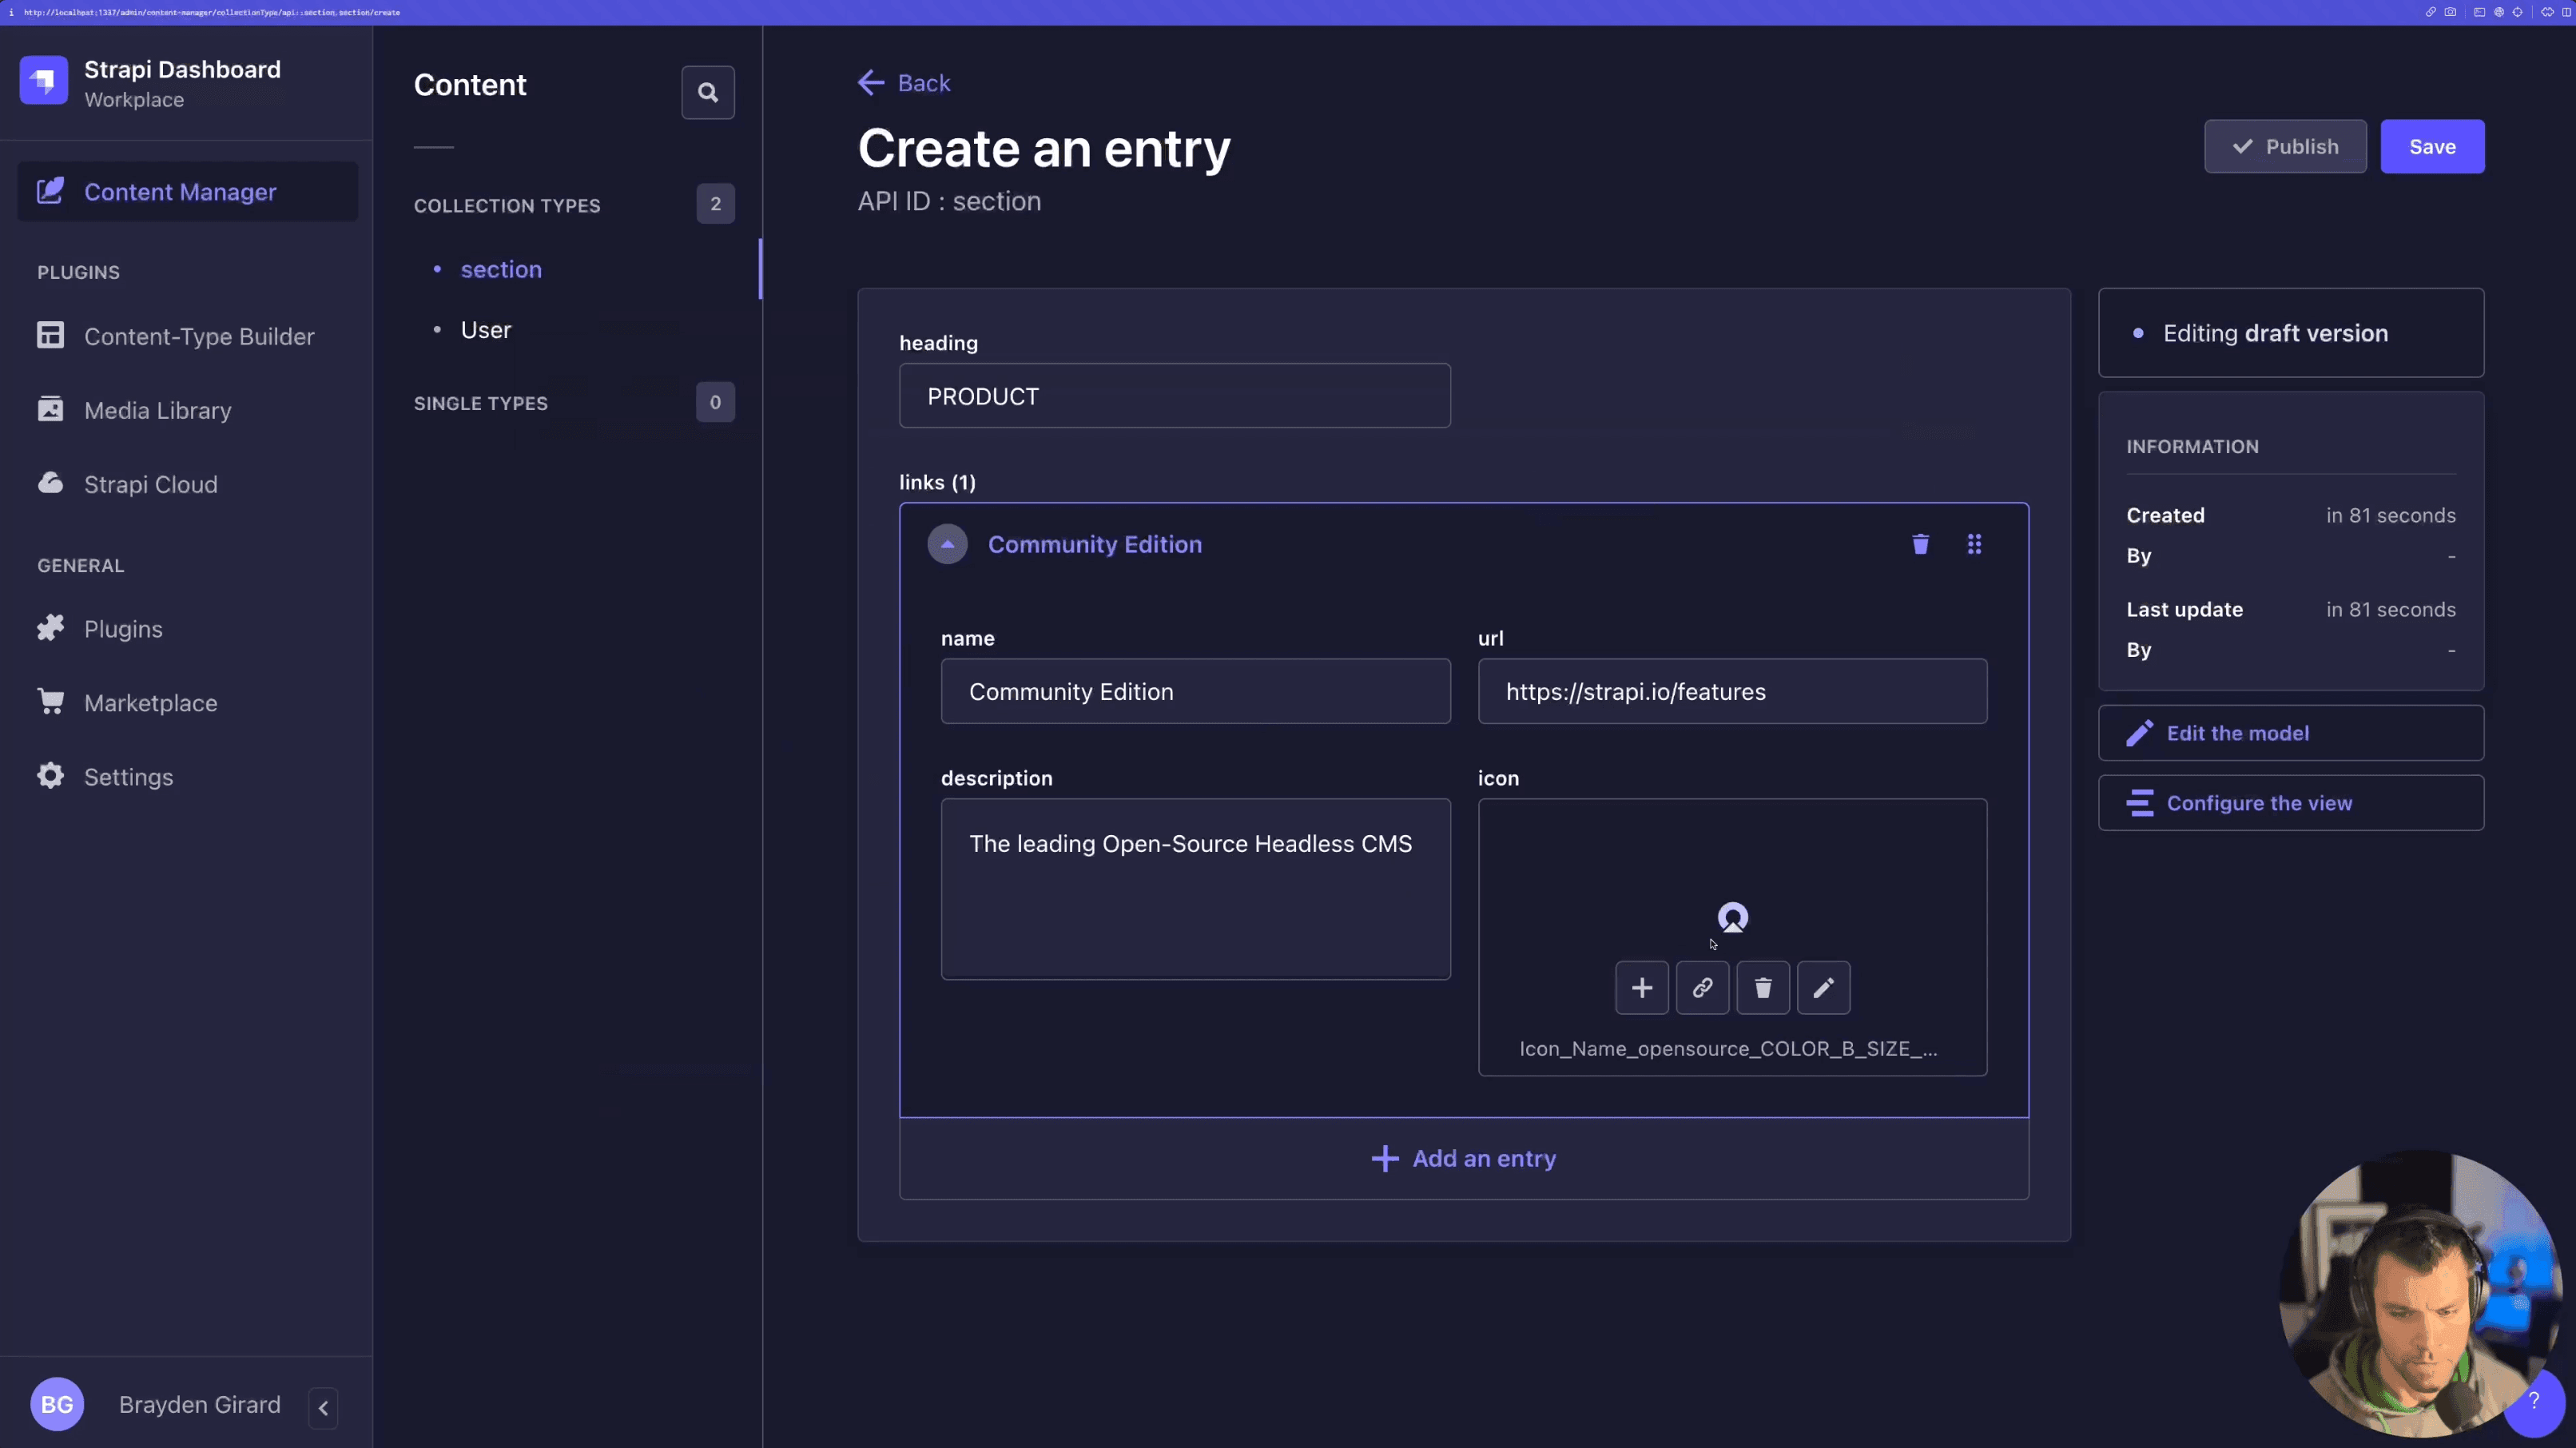Click the Community Edition component title
2576x1448 pixels.
(x=1095, y=544)
